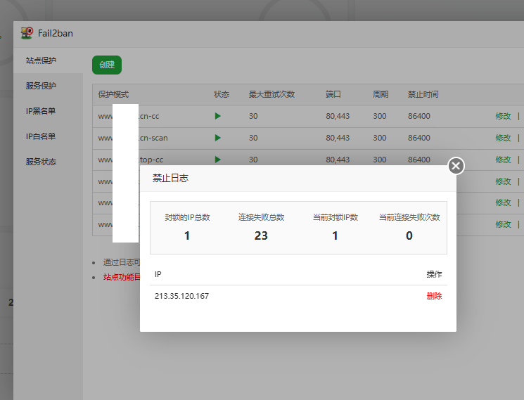This screenshot has height=400, width=524.
Task: Close the 禁止日志 dialog with the X icon
Action: tap(456, 166)
